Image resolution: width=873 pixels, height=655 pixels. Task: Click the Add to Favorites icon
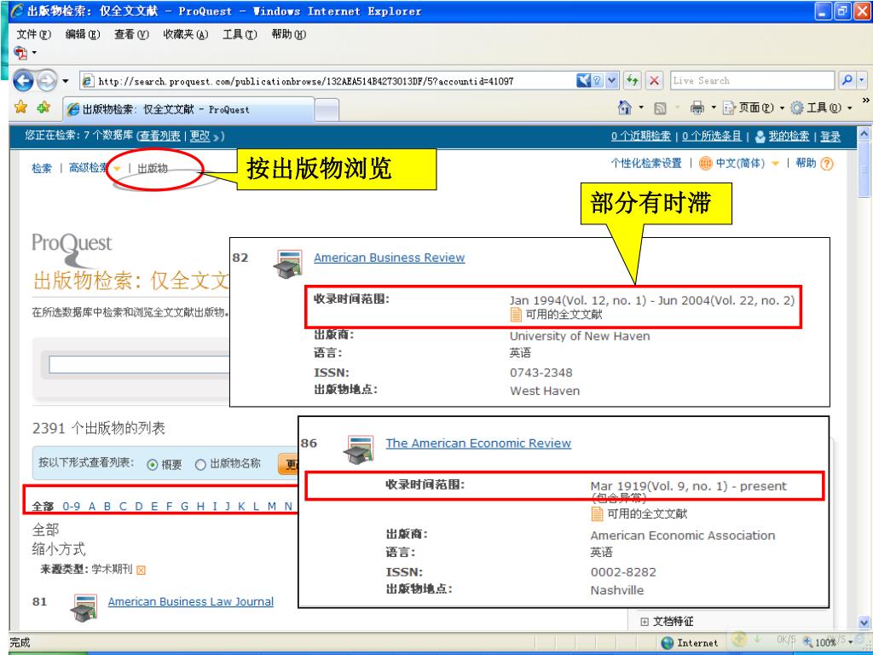point(43,107)
